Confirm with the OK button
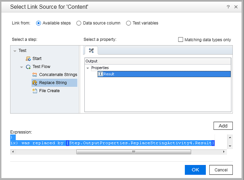244x180 pixels. click(195, 170)
